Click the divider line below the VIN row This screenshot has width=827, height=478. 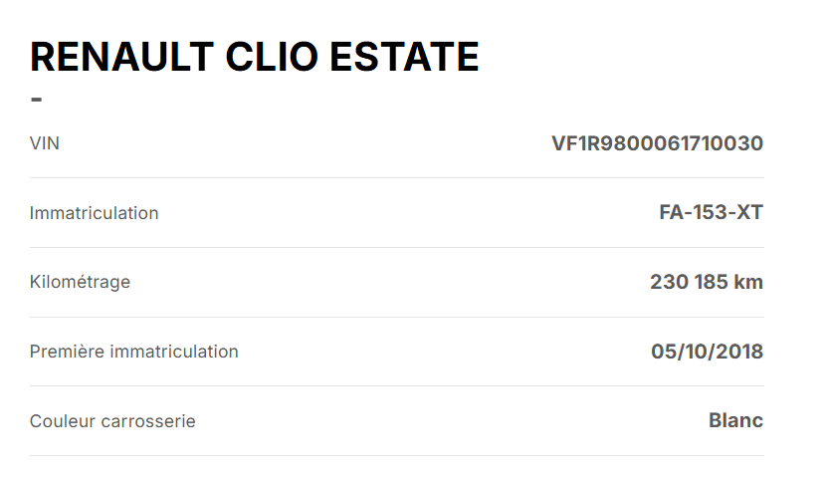pos(397,178)
